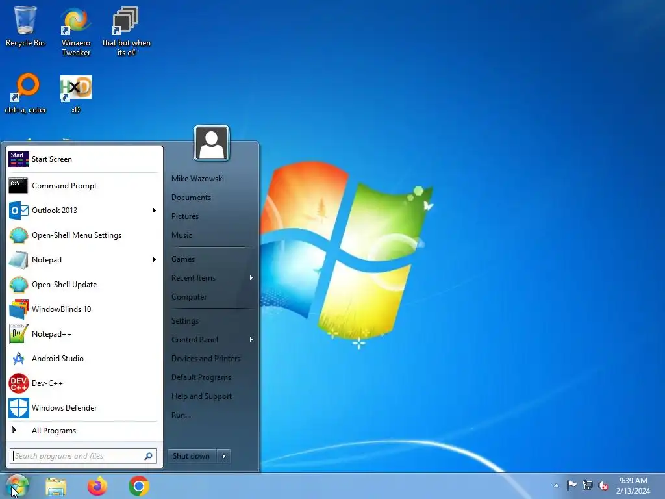Click the Shut down button
The image size is (665, 499).
[x=192, y=457]
